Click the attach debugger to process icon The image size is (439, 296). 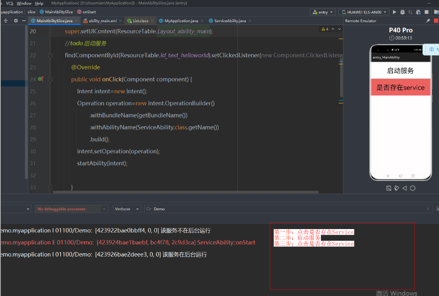pyautogui.click(x=418, y=12)
